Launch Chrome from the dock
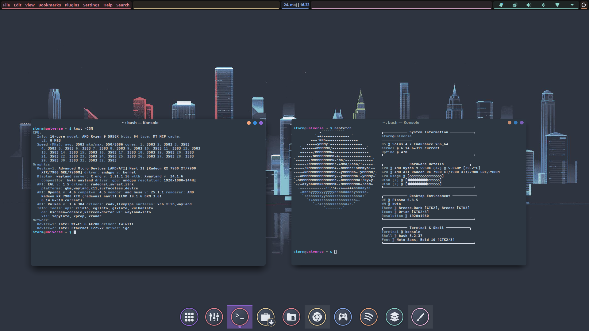This screenshot has width=589, height=331. 317,317
